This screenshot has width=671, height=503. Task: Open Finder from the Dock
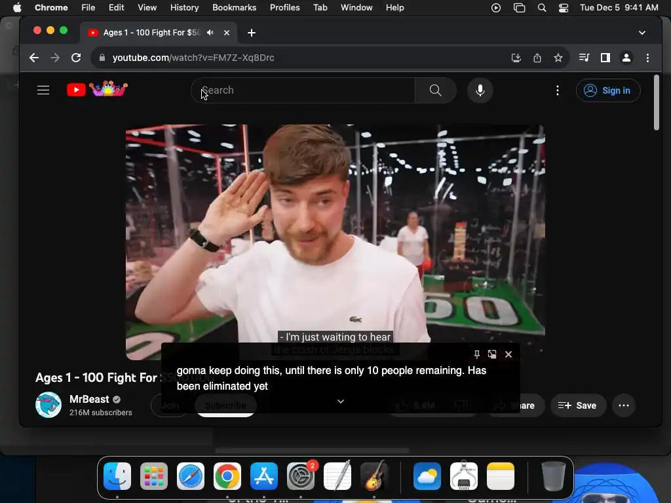point(117,476)
